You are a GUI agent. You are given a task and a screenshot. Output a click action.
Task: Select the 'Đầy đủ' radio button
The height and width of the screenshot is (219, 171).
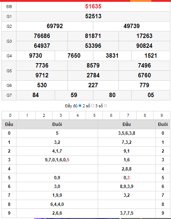pyautogui.click(x=80, y=106)
